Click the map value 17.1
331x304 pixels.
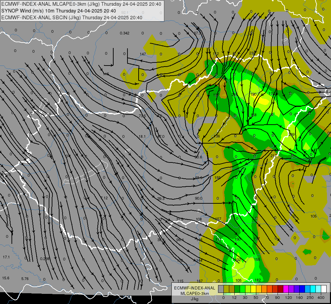[x=6, y=257]
